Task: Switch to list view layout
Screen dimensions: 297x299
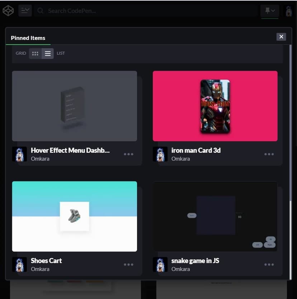Action: [48, 54]
